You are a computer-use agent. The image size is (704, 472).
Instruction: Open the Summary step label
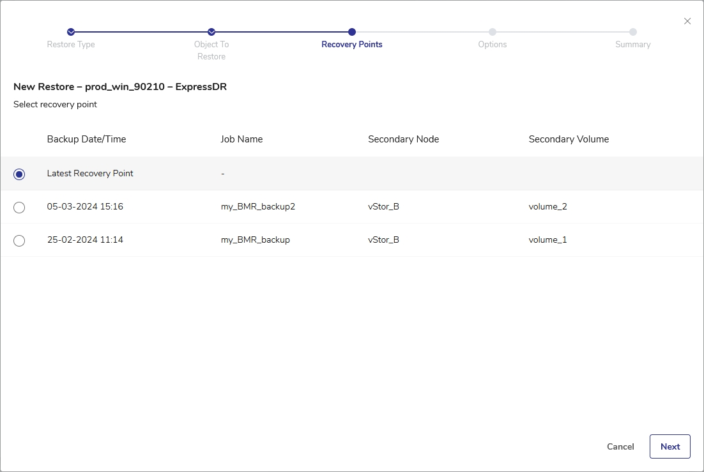click(x=632, y=45)
